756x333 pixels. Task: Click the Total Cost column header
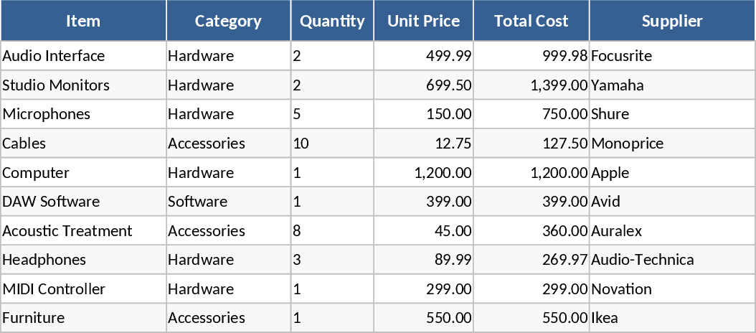(x=531, y=21)
